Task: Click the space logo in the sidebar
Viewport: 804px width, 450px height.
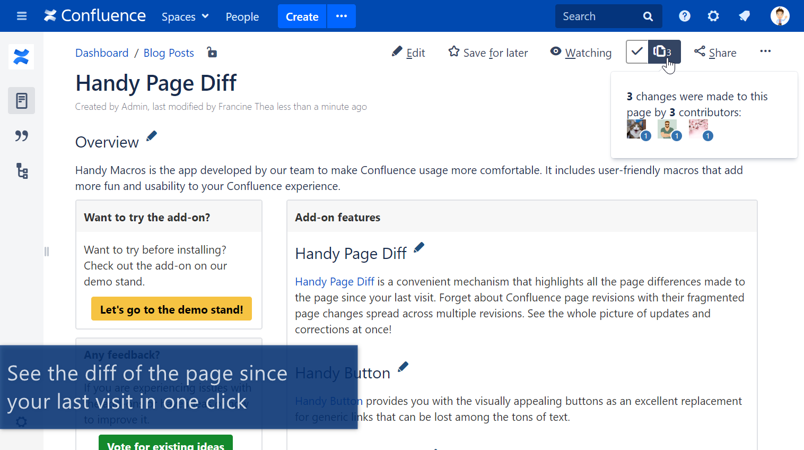Action: point(21,57)
